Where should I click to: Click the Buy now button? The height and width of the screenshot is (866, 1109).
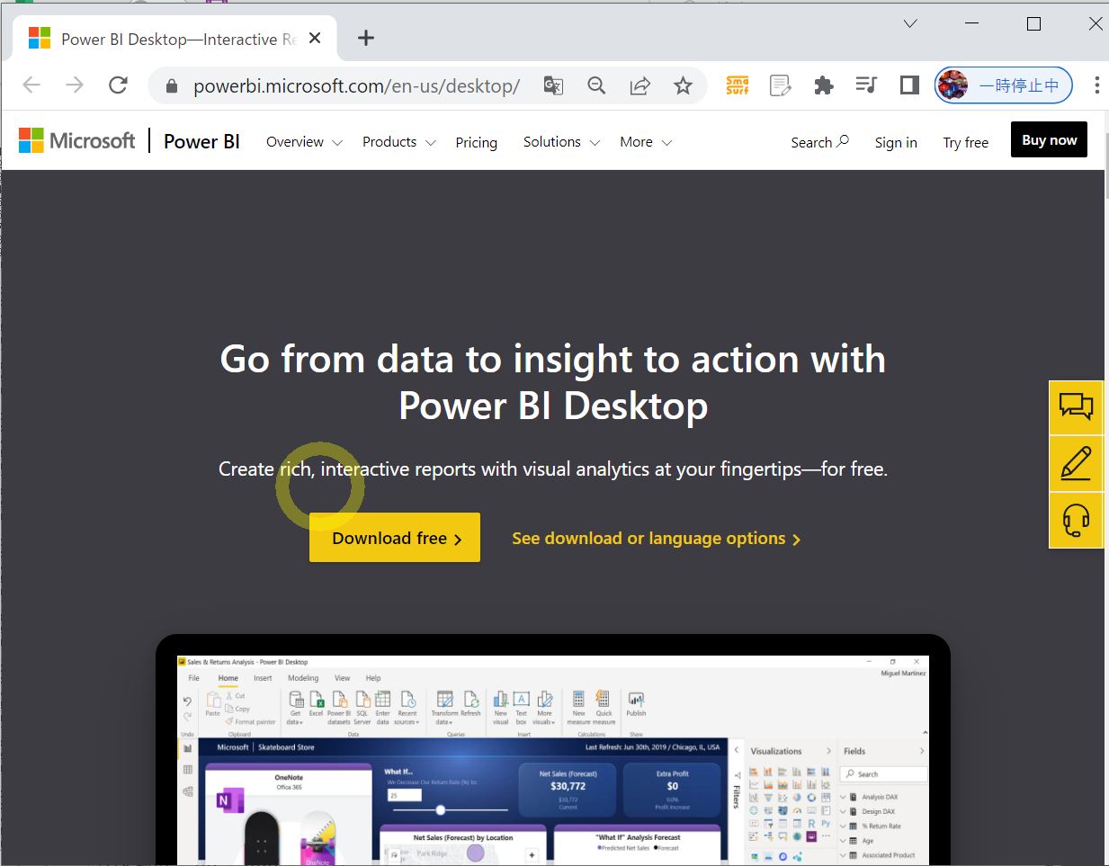tap(1049, 139)
